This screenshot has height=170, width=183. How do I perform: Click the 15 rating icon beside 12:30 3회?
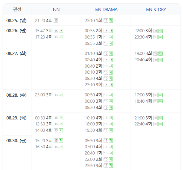(x=56, y=124)
